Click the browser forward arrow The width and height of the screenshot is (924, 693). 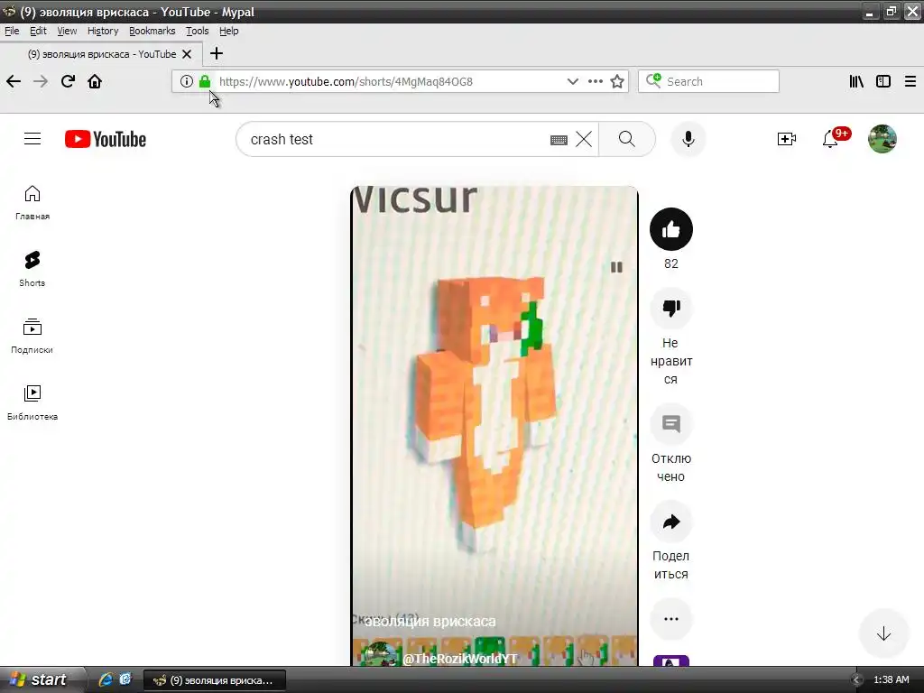tap(41, 81)
